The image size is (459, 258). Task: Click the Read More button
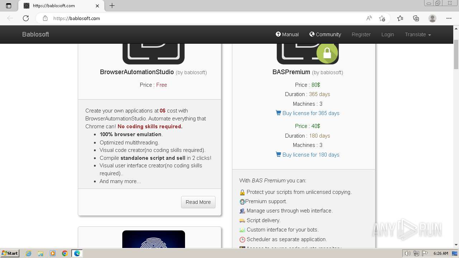(198, 202)
